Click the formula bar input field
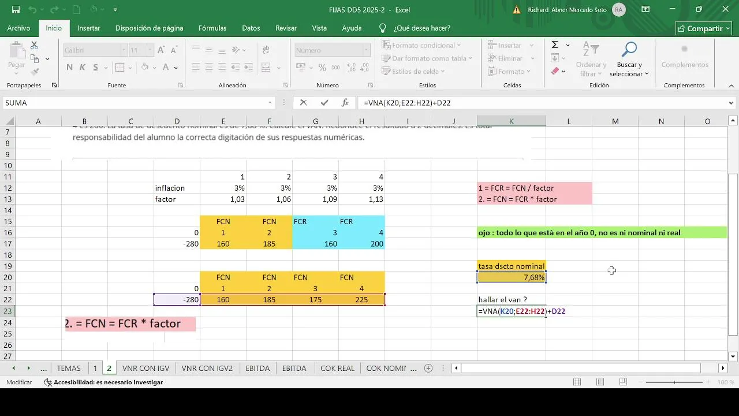 click(541, 103)
